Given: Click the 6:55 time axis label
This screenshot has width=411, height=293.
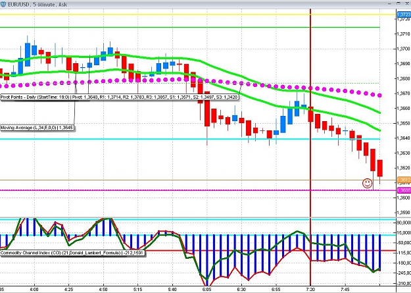Looking at the screenshot, I should point(276,289).
